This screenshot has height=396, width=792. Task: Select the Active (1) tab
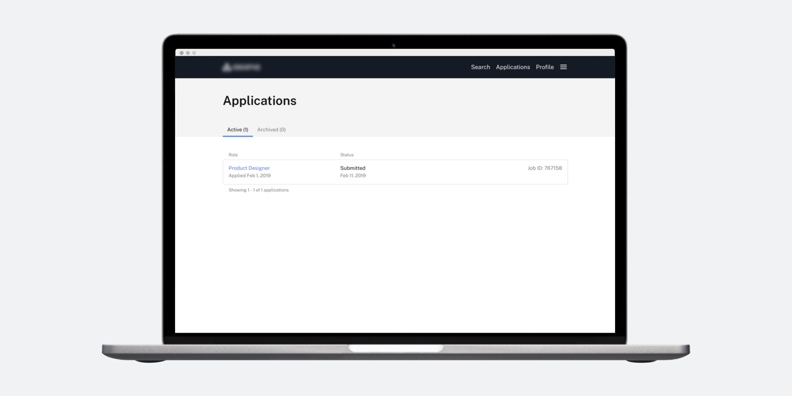237,129
